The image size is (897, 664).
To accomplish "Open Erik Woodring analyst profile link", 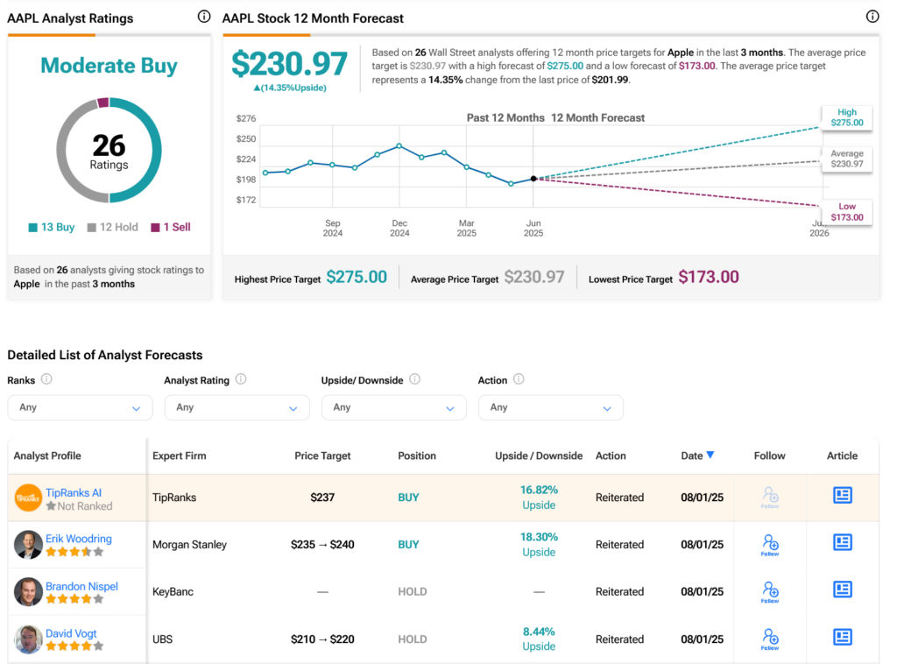I will coord(79,539).
